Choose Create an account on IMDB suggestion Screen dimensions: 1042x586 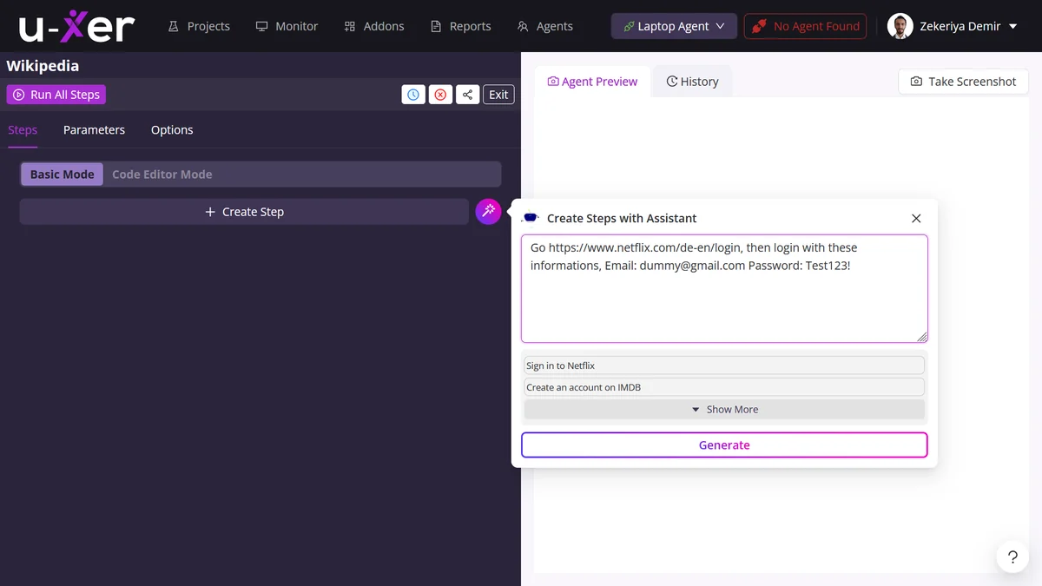[x=724, y=387]
